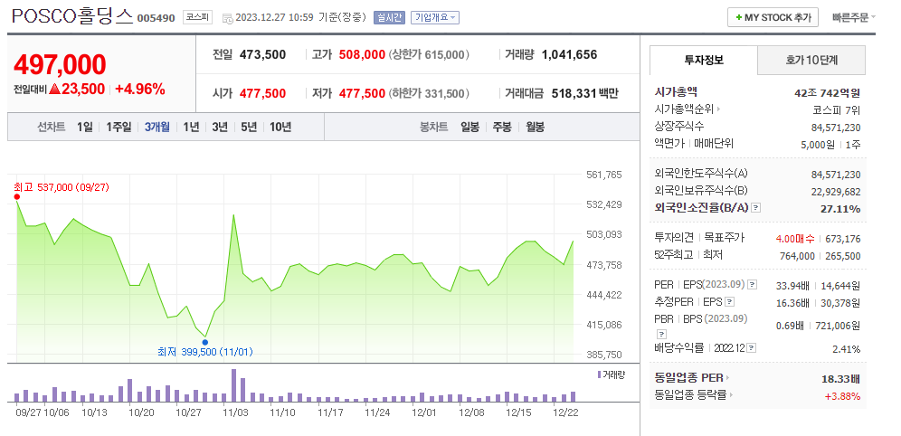The width and height of the screenshot is (901, 436).
Task: Click the tallest volume bar near 11/03
Action: pyautogui.click(x=233, y=384)
